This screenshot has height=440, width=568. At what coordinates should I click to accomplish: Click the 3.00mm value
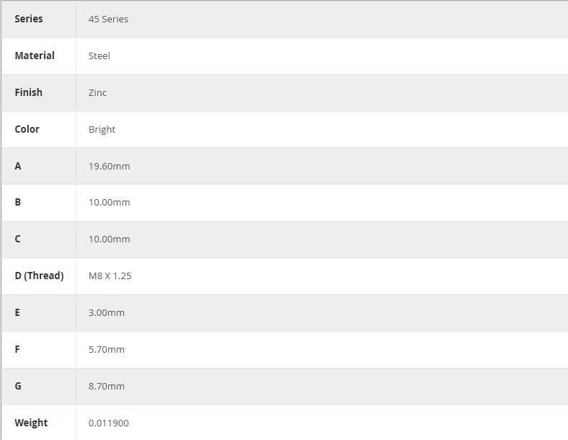click(106, 313)
